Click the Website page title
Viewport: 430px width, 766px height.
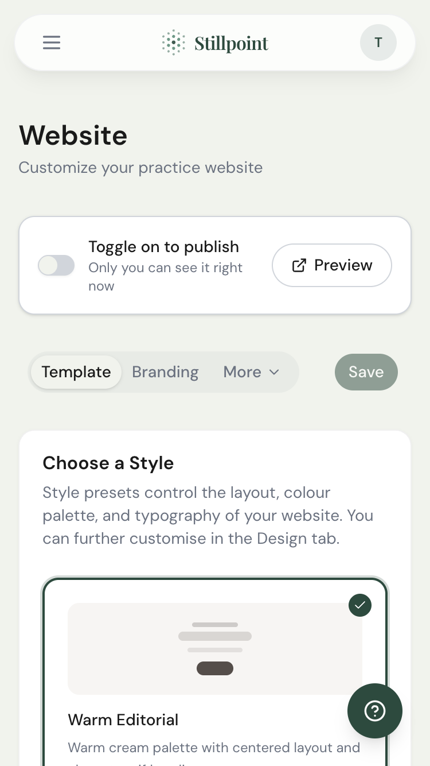tap(73, 136)
